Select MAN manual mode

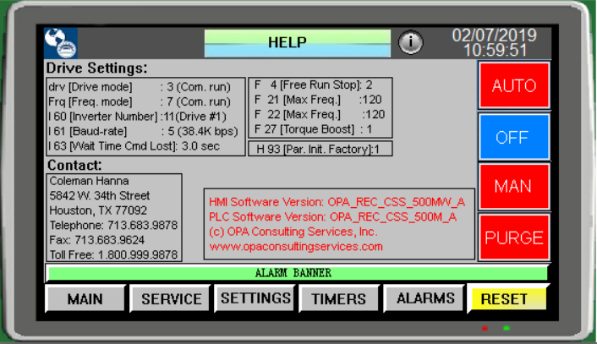click(x=513, y=186)
